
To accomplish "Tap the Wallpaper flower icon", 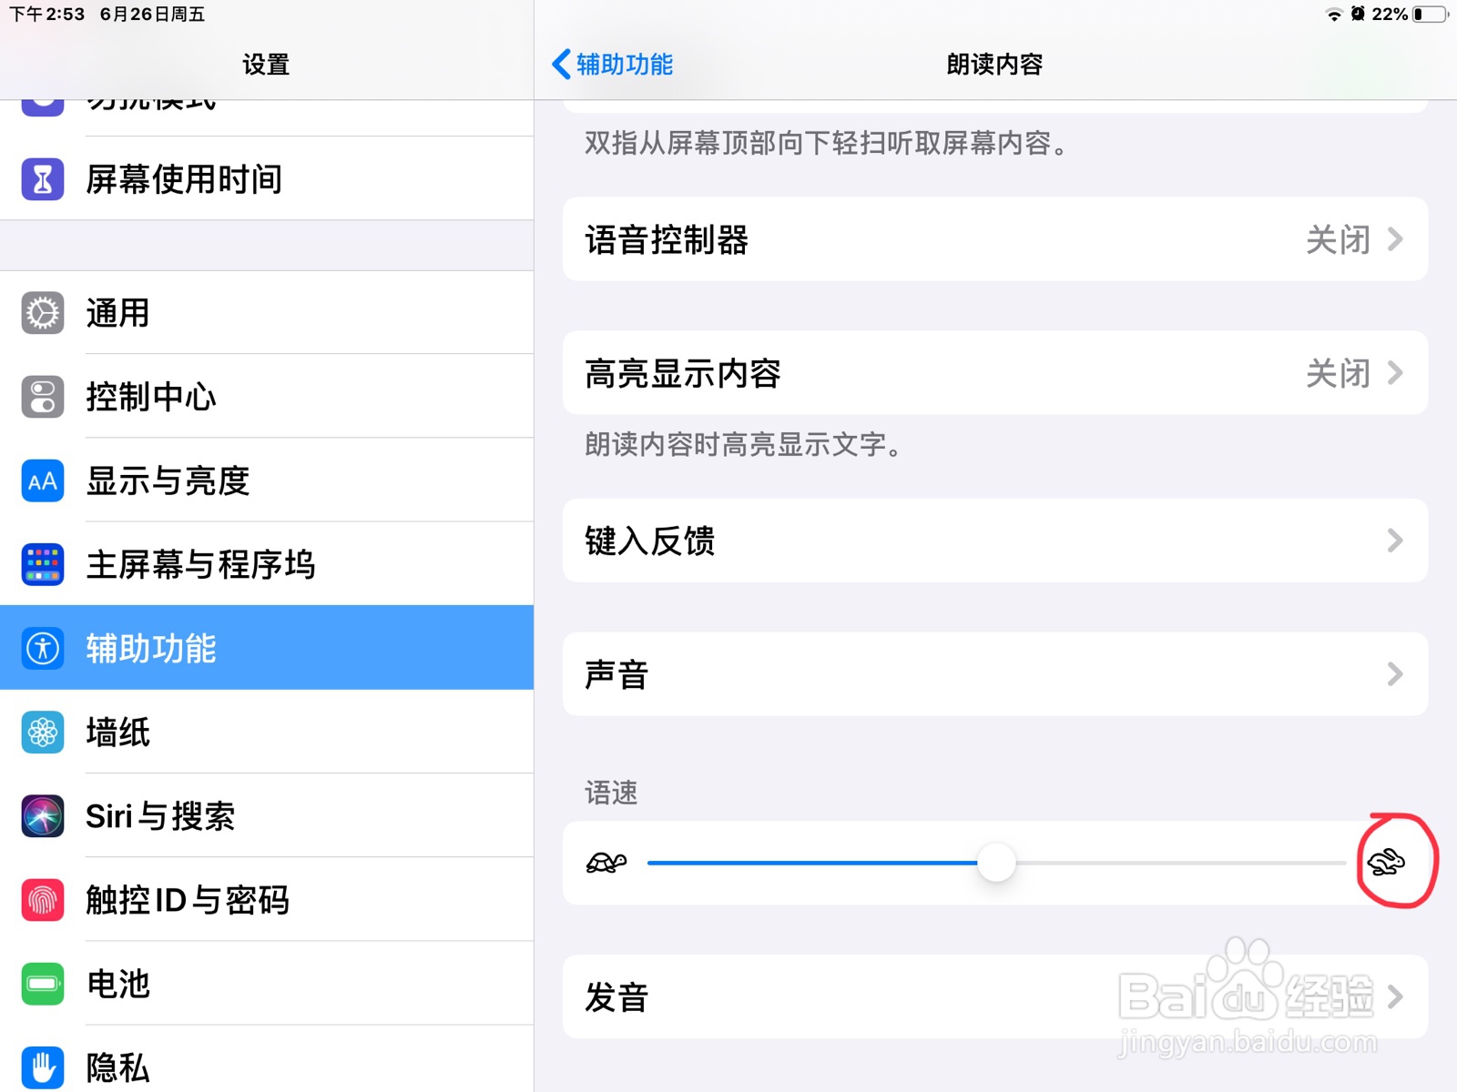I will (43, 733).
